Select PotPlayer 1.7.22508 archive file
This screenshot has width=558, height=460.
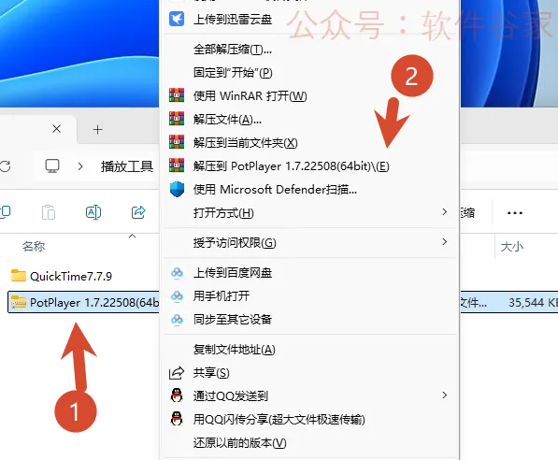click(94, 303)
